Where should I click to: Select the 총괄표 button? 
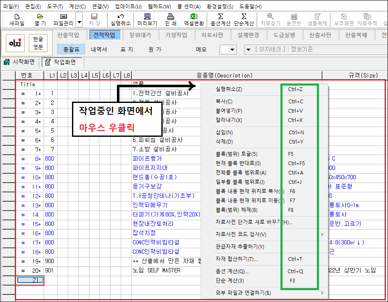tap(71, 49)
